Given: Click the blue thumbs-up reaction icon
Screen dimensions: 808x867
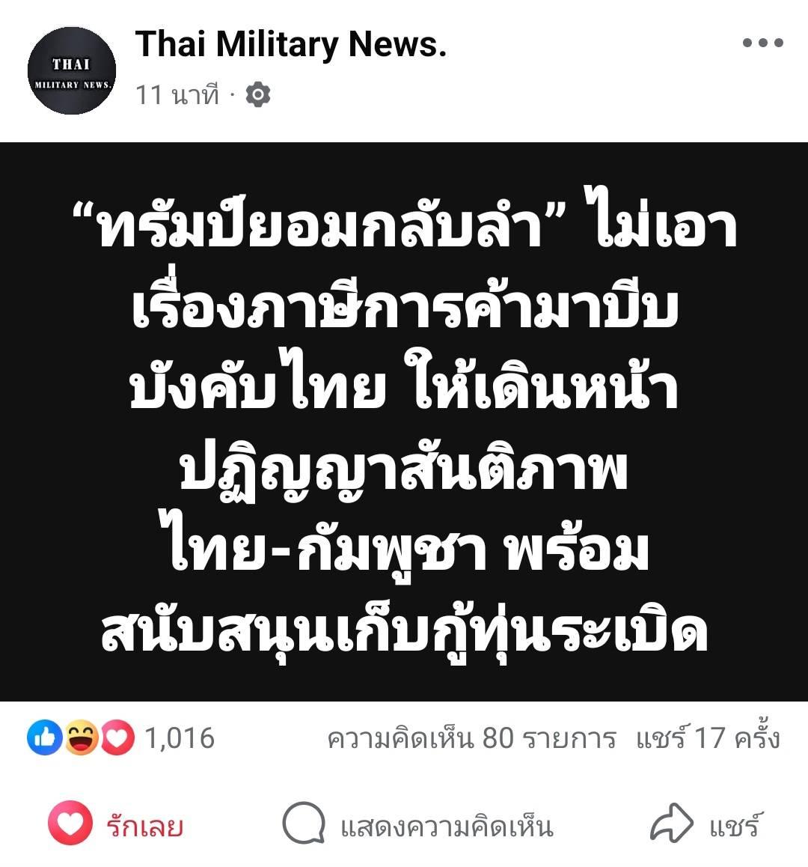Looking at the screenshot, I should (x=45, y=737).
